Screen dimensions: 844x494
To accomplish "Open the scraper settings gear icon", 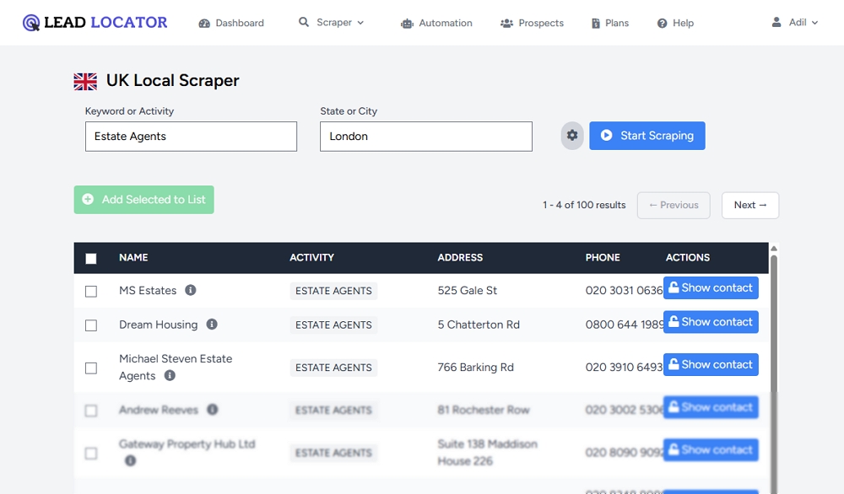I will (572, 136).
